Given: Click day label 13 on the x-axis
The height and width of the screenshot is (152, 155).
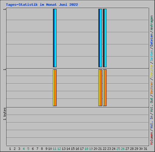Looking at the screenshot, I should (x=64, y=149).
